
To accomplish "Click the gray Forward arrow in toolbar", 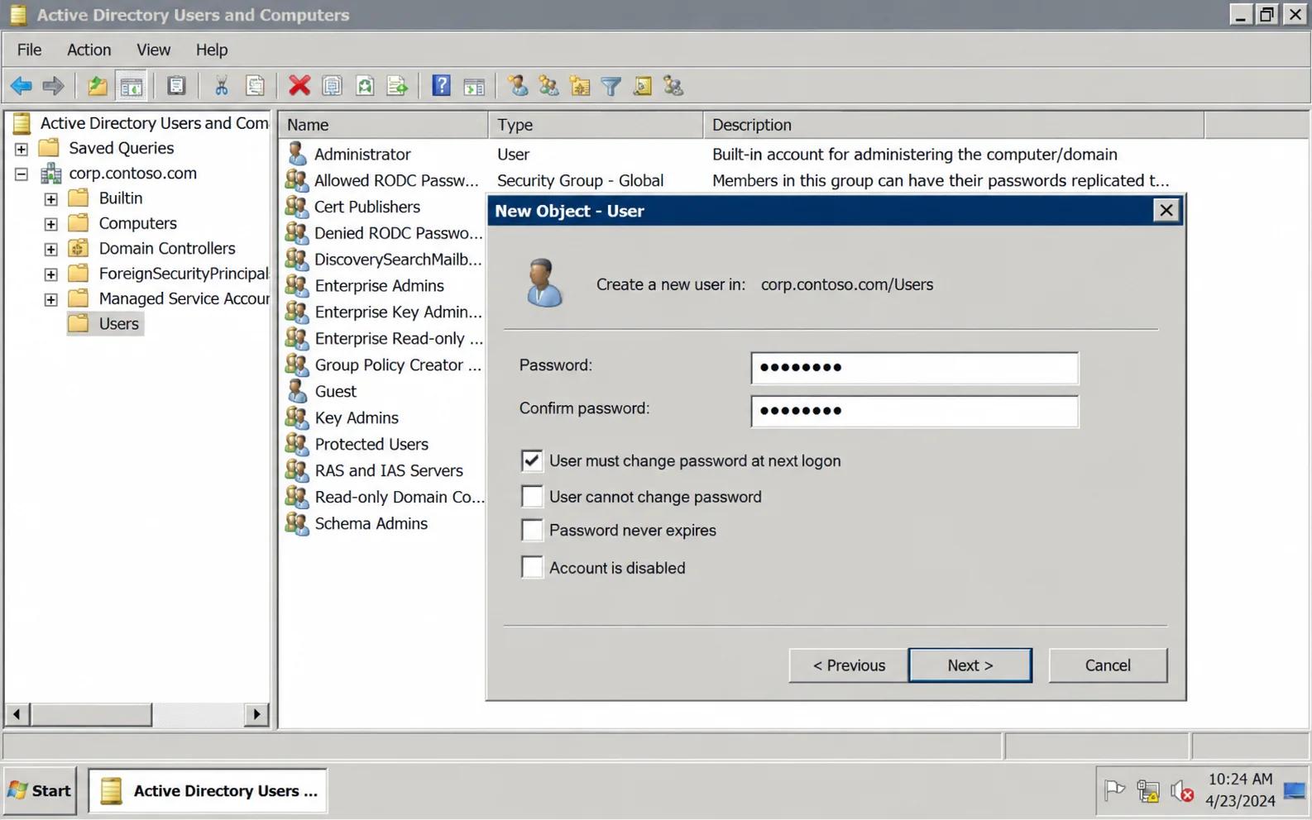I will pyautogui.click(x=53, y=86).
